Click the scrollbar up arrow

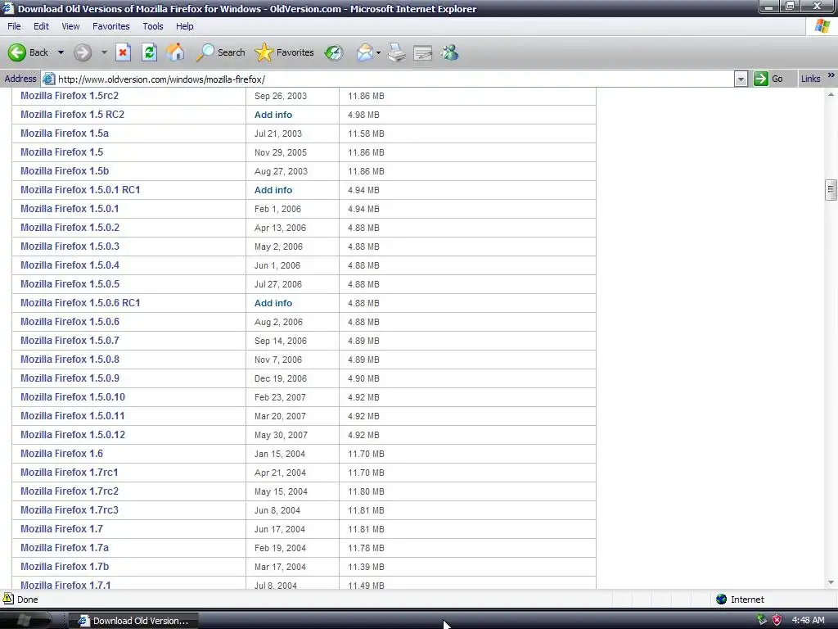[831, 95]
